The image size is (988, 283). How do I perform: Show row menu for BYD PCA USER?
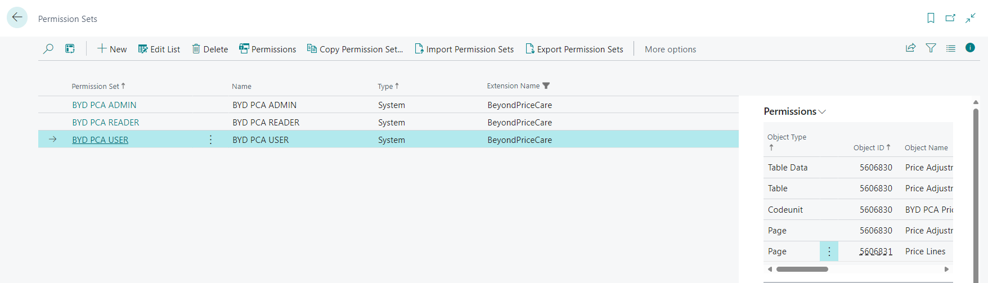210,140
